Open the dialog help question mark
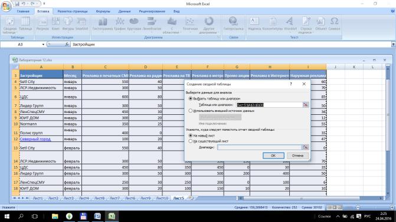This screenshot has height=222, width=396. pyautogui.click(x=291, y=84)
